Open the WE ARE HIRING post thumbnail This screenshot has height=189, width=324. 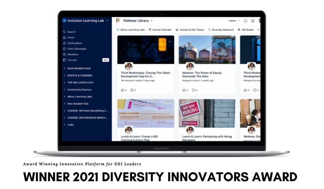pyautogui.click(x=207, y=113)
